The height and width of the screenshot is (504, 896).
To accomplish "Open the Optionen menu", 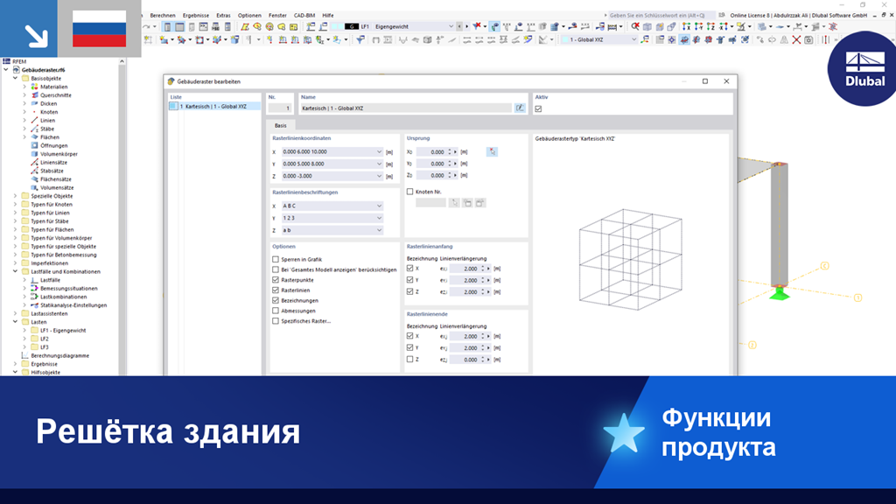I will click(249, 16).
